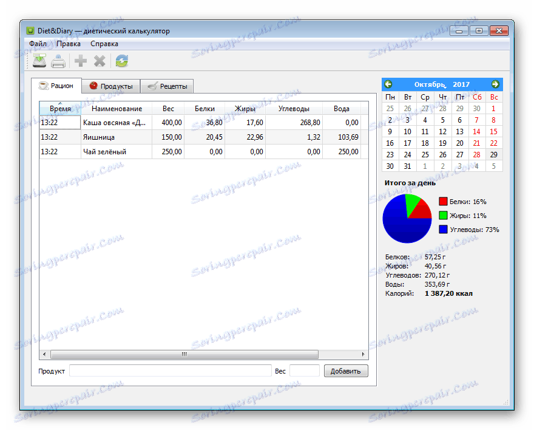Close the Diet&Diary window
Screen dimensions: 534x430
pos(499,31)
